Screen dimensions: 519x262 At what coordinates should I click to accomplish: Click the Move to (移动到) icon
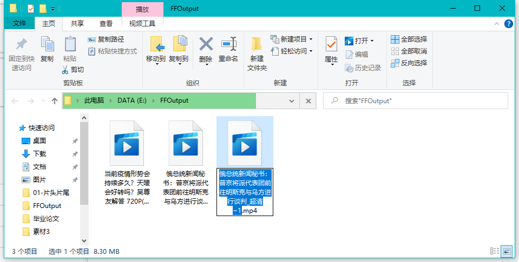click(x=157, y=44)
